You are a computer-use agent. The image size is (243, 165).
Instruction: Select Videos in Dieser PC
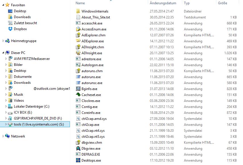point(19,101)
